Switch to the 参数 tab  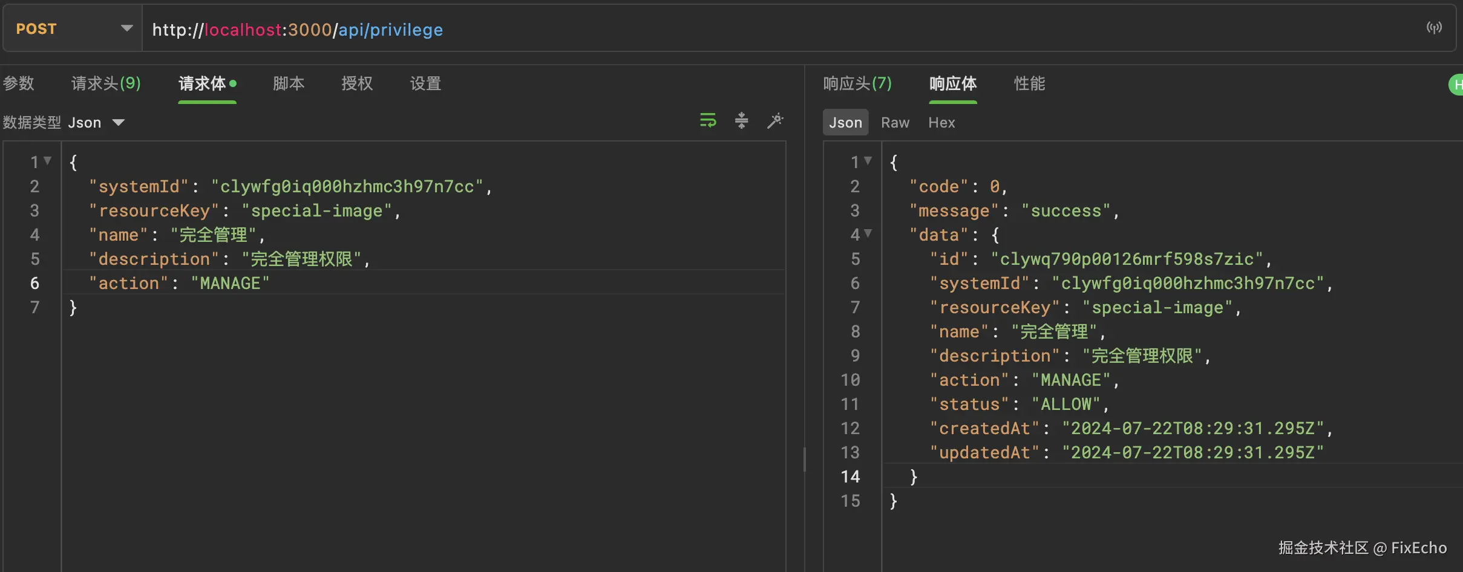(x=19, y=83)
